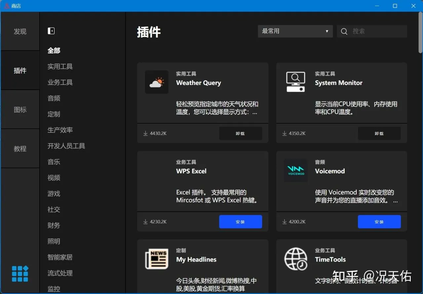Click the 4350.2K download count
This screenshot has height=294, width=423.
pyautogui.click(x=297, y=133)
